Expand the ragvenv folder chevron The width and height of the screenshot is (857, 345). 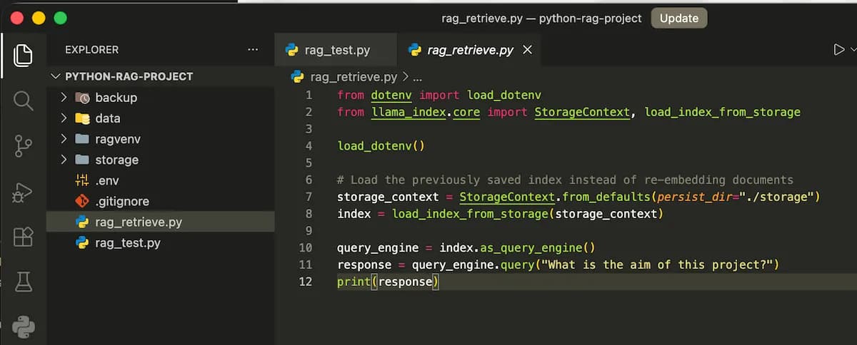(x=64, y=139)
